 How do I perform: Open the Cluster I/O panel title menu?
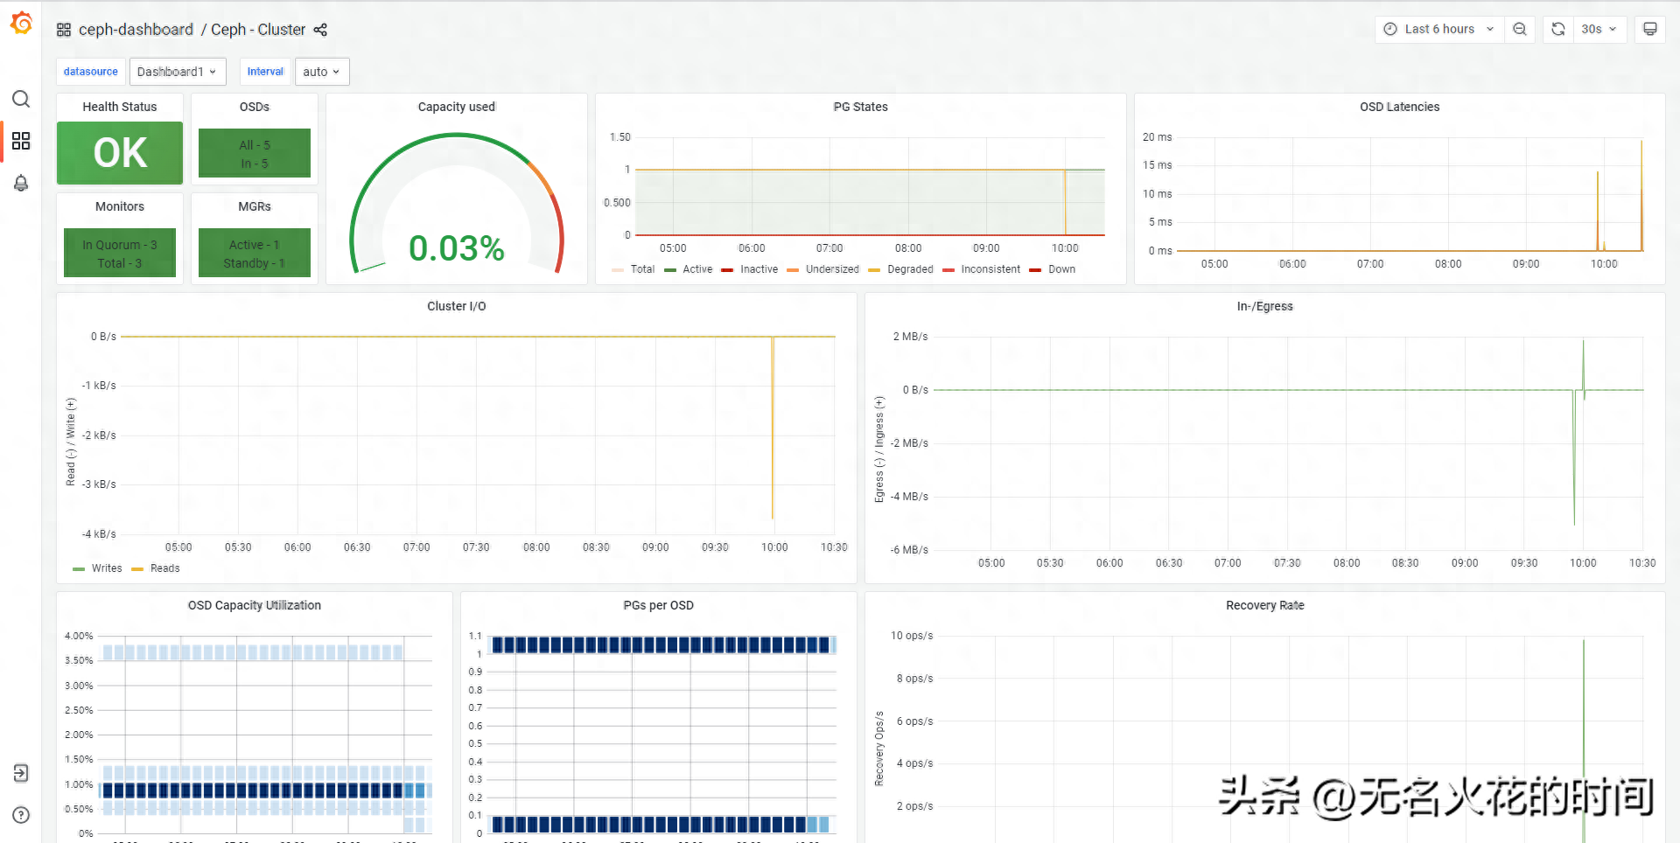click(457, 306)
